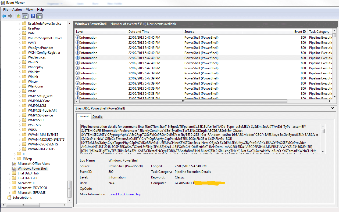Viewport: 339px width, 212px height.
Task: Select the Microsoft Office Alerts log
Action: 34,164
